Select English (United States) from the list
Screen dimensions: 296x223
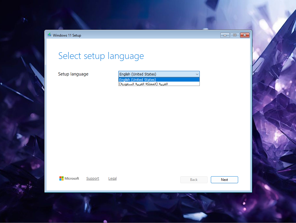click(159, 80)
